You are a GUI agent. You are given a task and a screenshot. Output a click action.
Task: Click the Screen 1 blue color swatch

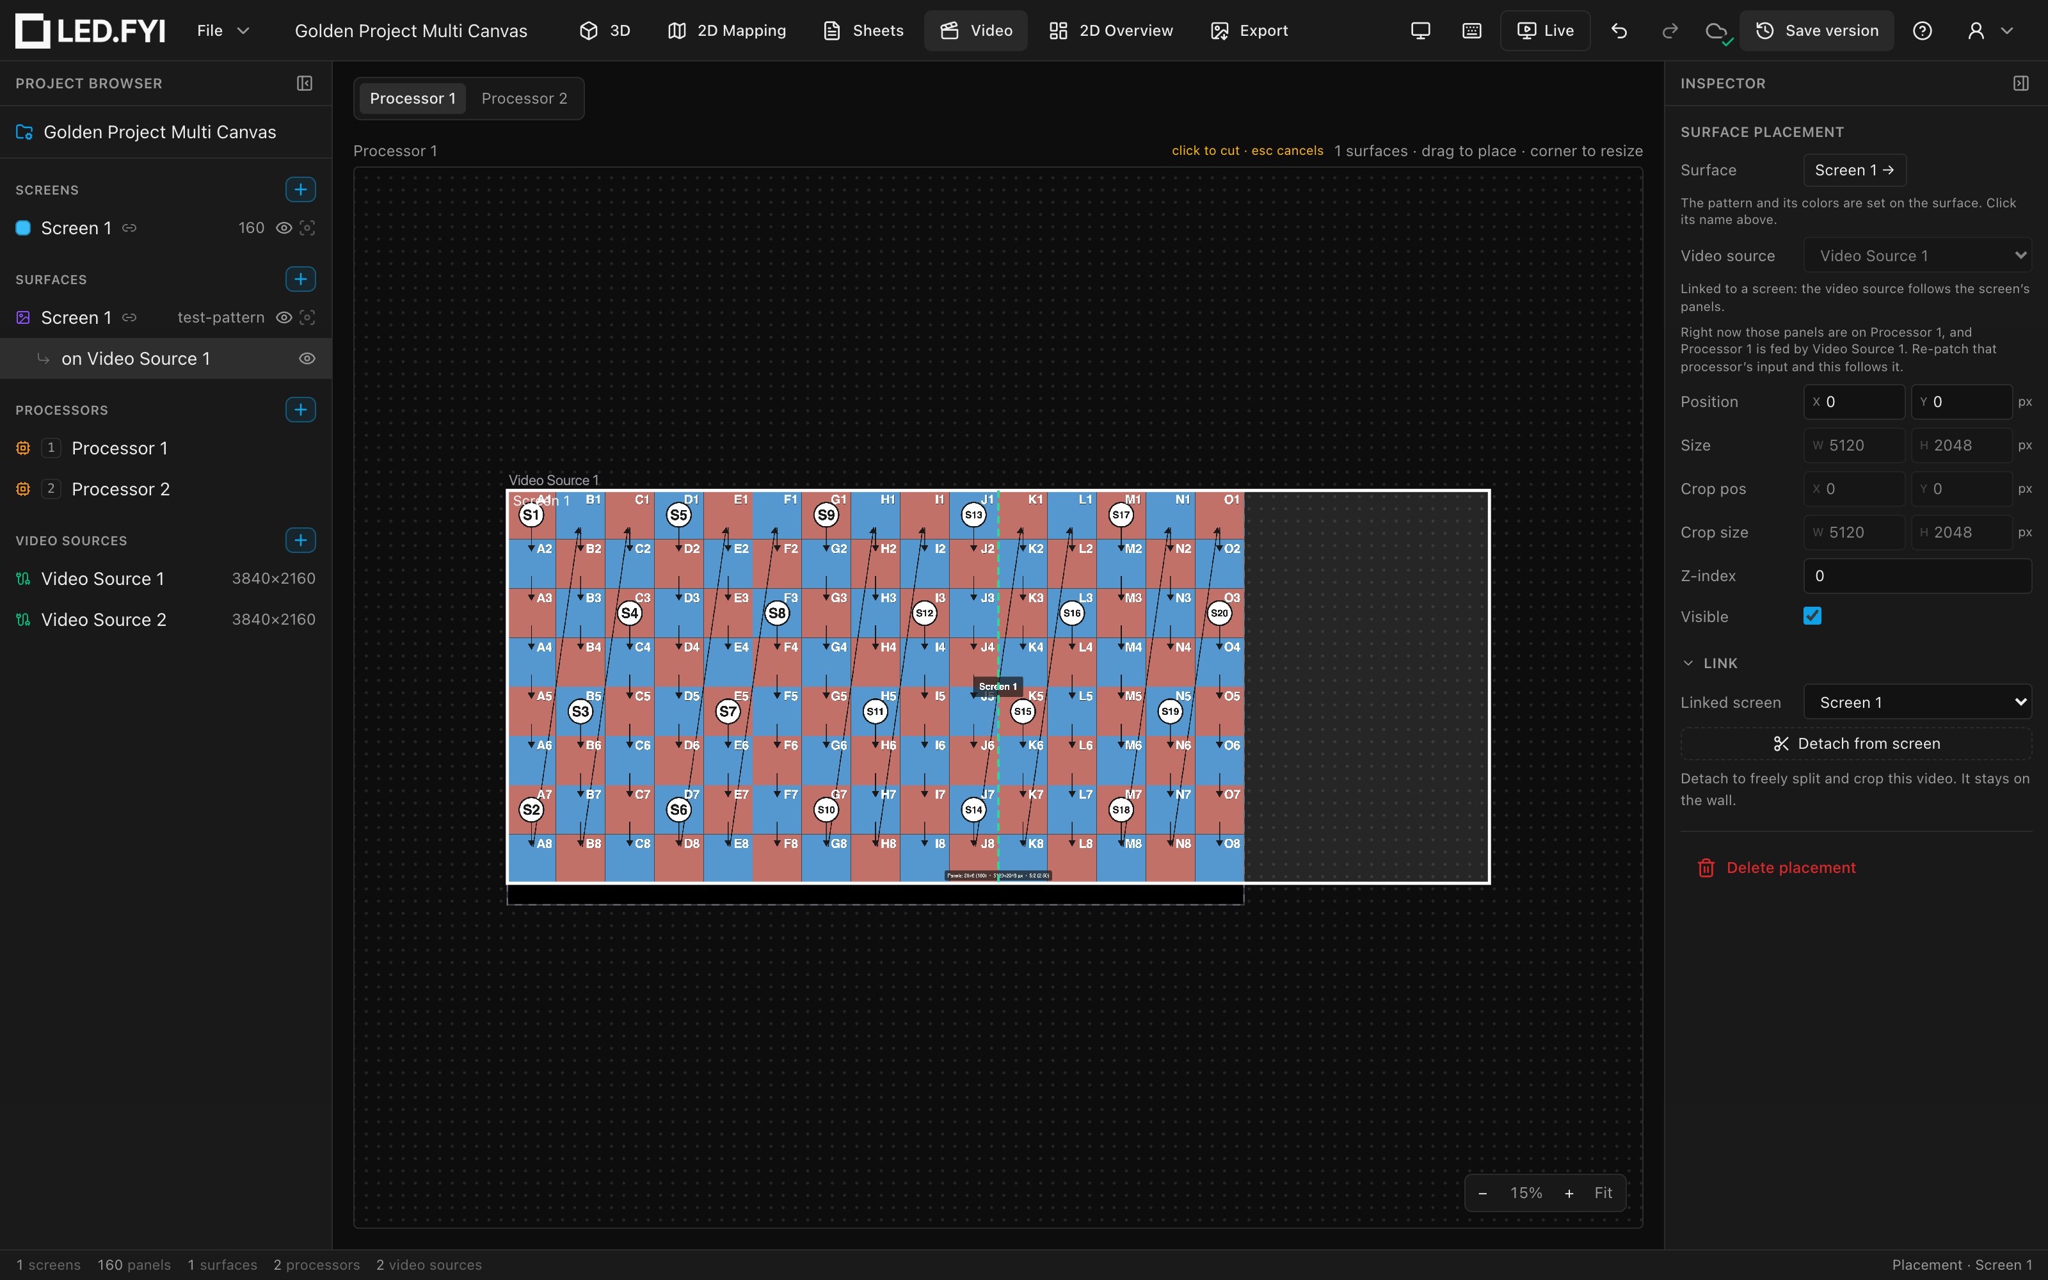coord(24,228)
